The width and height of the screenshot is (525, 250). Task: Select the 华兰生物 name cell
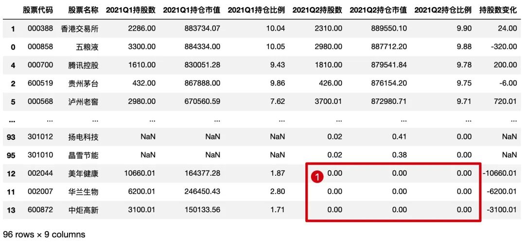(83, 192)
